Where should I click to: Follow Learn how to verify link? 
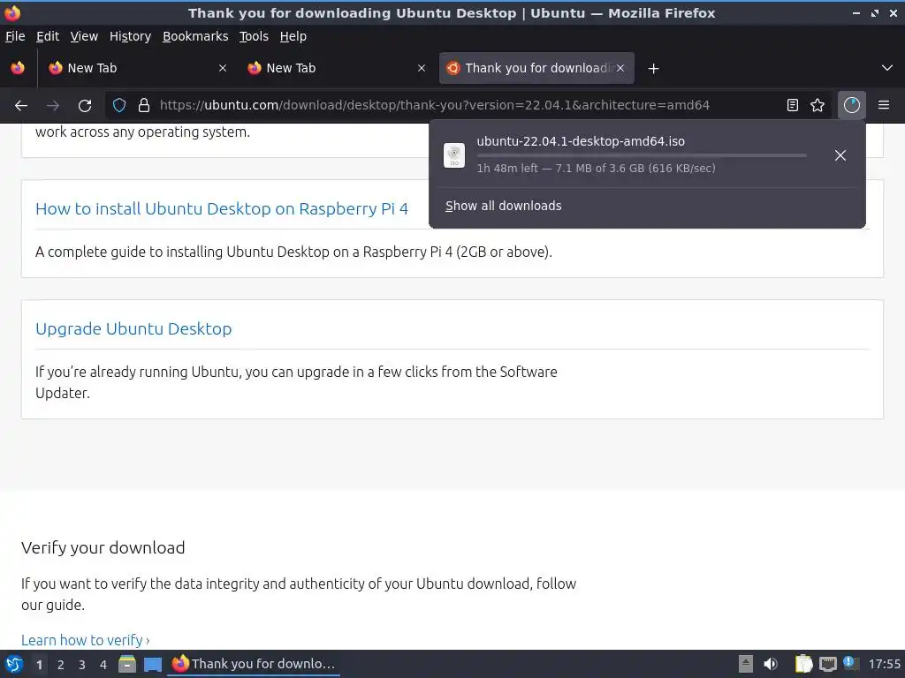[x=86, y=640]
